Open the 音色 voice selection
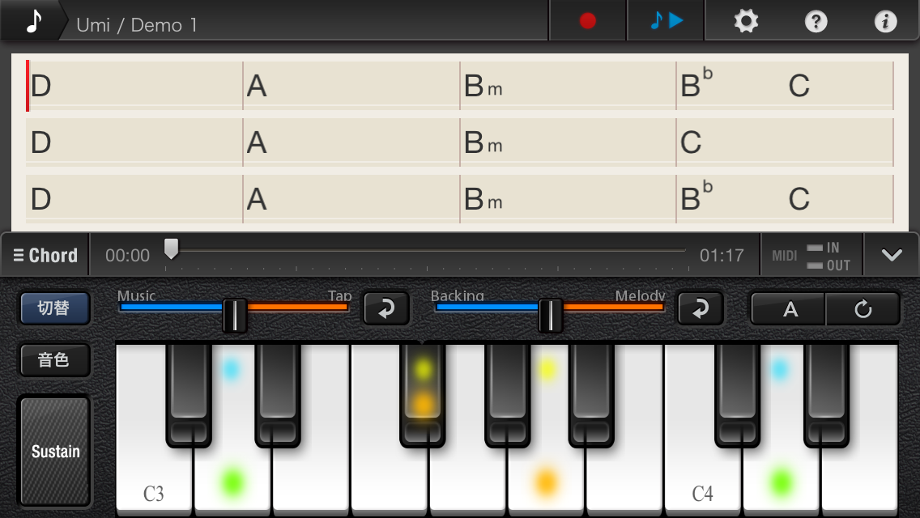Image resolution: width=920 pixels, height=518 pixels. (54, 360)
